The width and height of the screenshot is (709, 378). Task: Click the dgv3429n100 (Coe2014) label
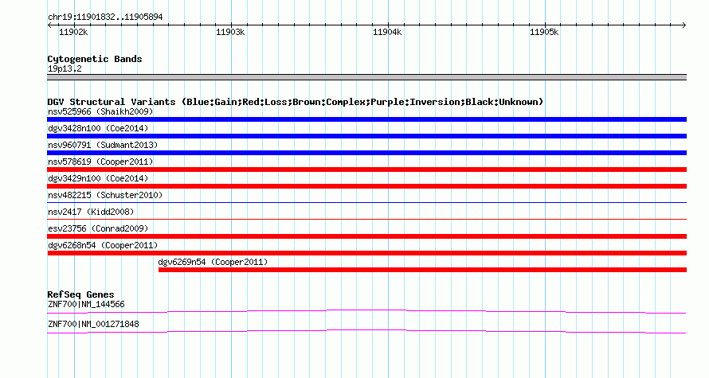98,178
